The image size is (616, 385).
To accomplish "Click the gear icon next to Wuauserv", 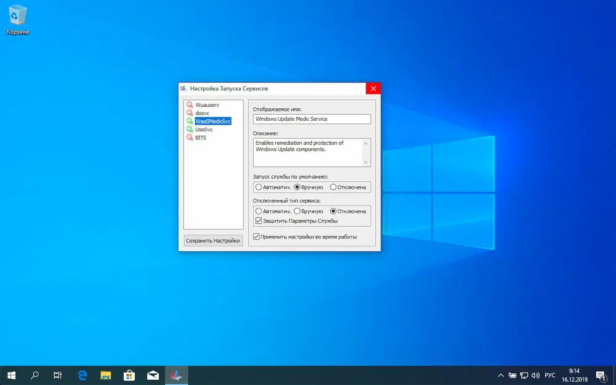I will coord(190,105).
